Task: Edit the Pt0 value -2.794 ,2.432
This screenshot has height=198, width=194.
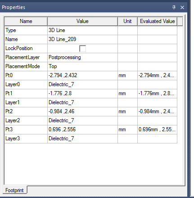Action: tap(82, 75)
